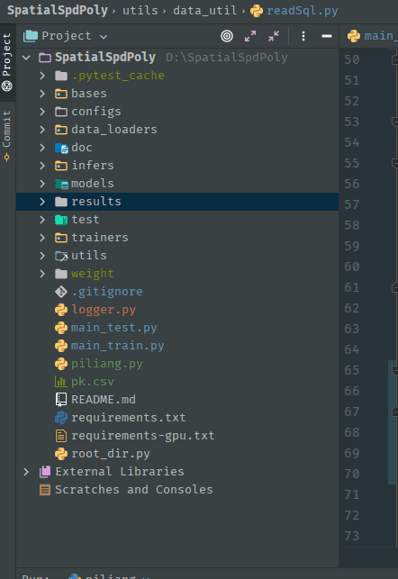The image size is (398, 579).
Task: Click the Expand All arrows icon
Action: pos(250,36)
